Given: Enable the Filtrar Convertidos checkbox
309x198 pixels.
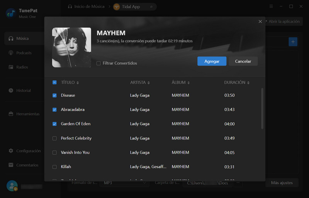Looking at the screenshot, I should [98, 63].
